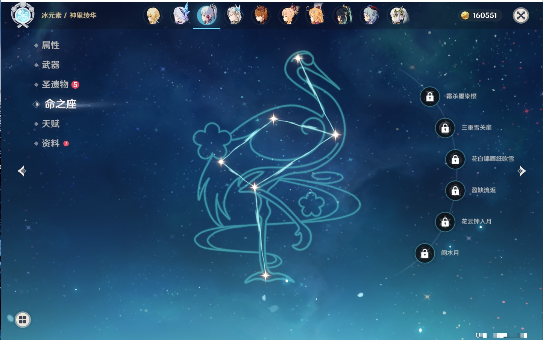Screen dimensions: 543x340
Task: Click the star at the crane's head
Action: tap(298, 58)
